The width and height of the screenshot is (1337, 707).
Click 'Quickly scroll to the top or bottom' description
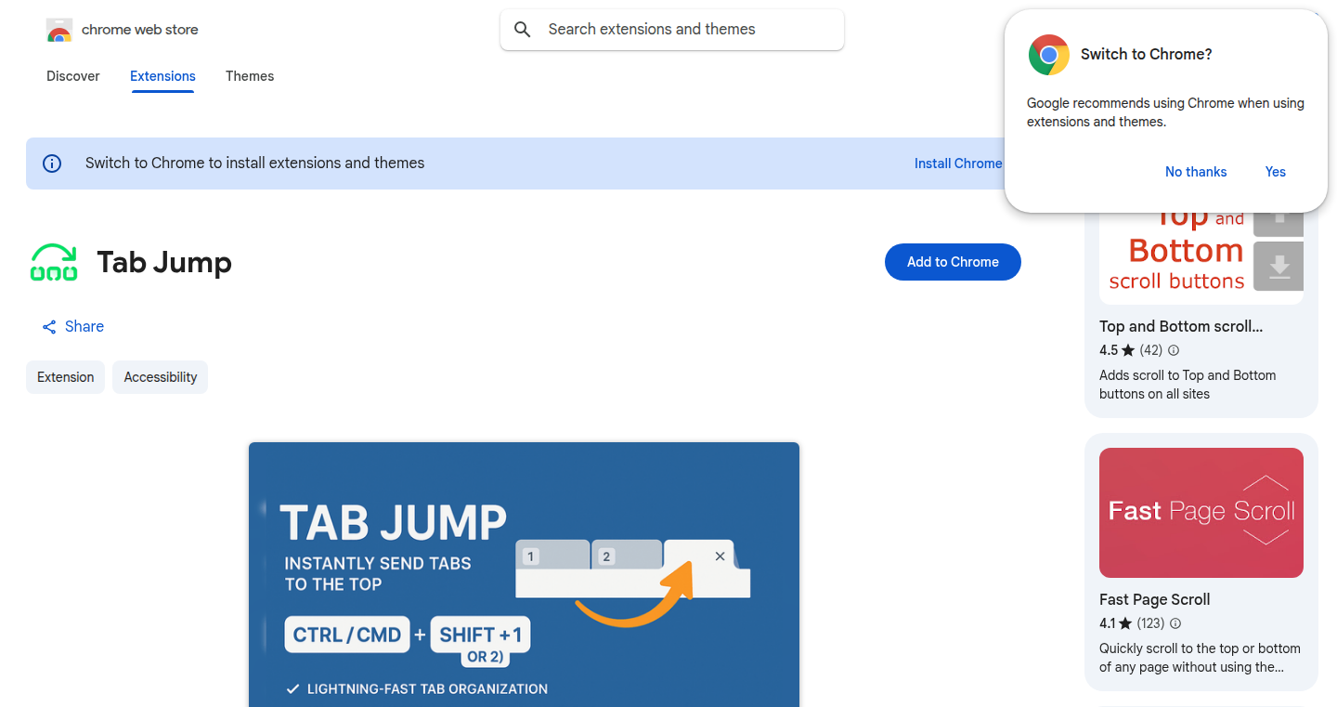[1200, 658]
